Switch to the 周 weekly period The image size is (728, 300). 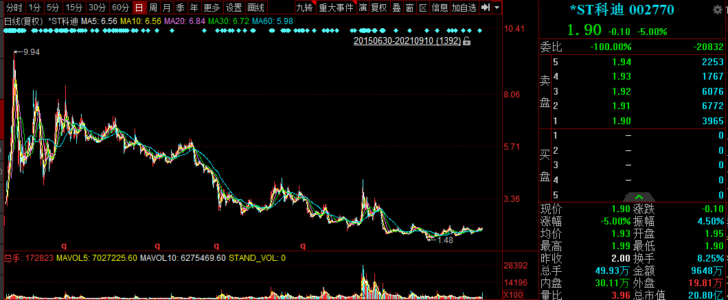[x=152, y=8]
